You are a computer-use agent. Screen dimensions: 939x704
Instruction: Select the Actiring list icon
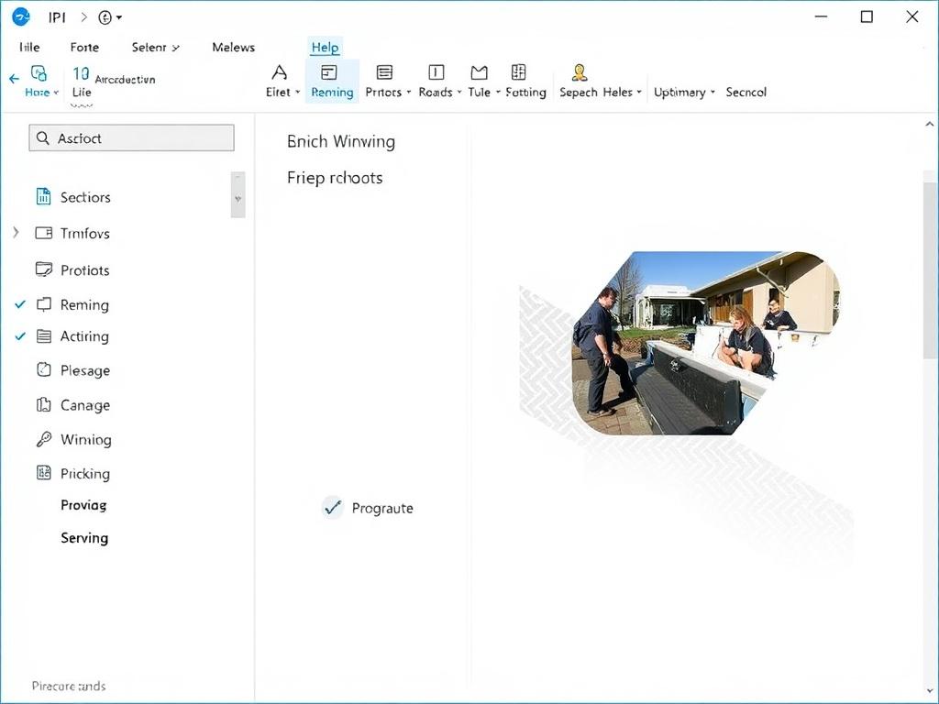(x=44, y=335)
